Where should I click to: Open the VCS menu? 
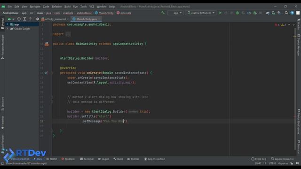coord(92,7)
